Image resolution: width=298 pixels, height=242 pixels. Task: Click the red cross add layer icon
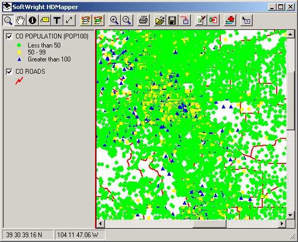click(x=230, y=20)
